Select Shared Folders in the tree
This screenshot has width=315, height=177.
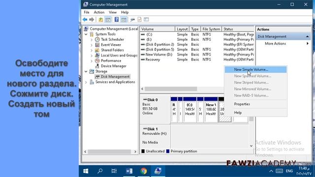pos(112,50)
